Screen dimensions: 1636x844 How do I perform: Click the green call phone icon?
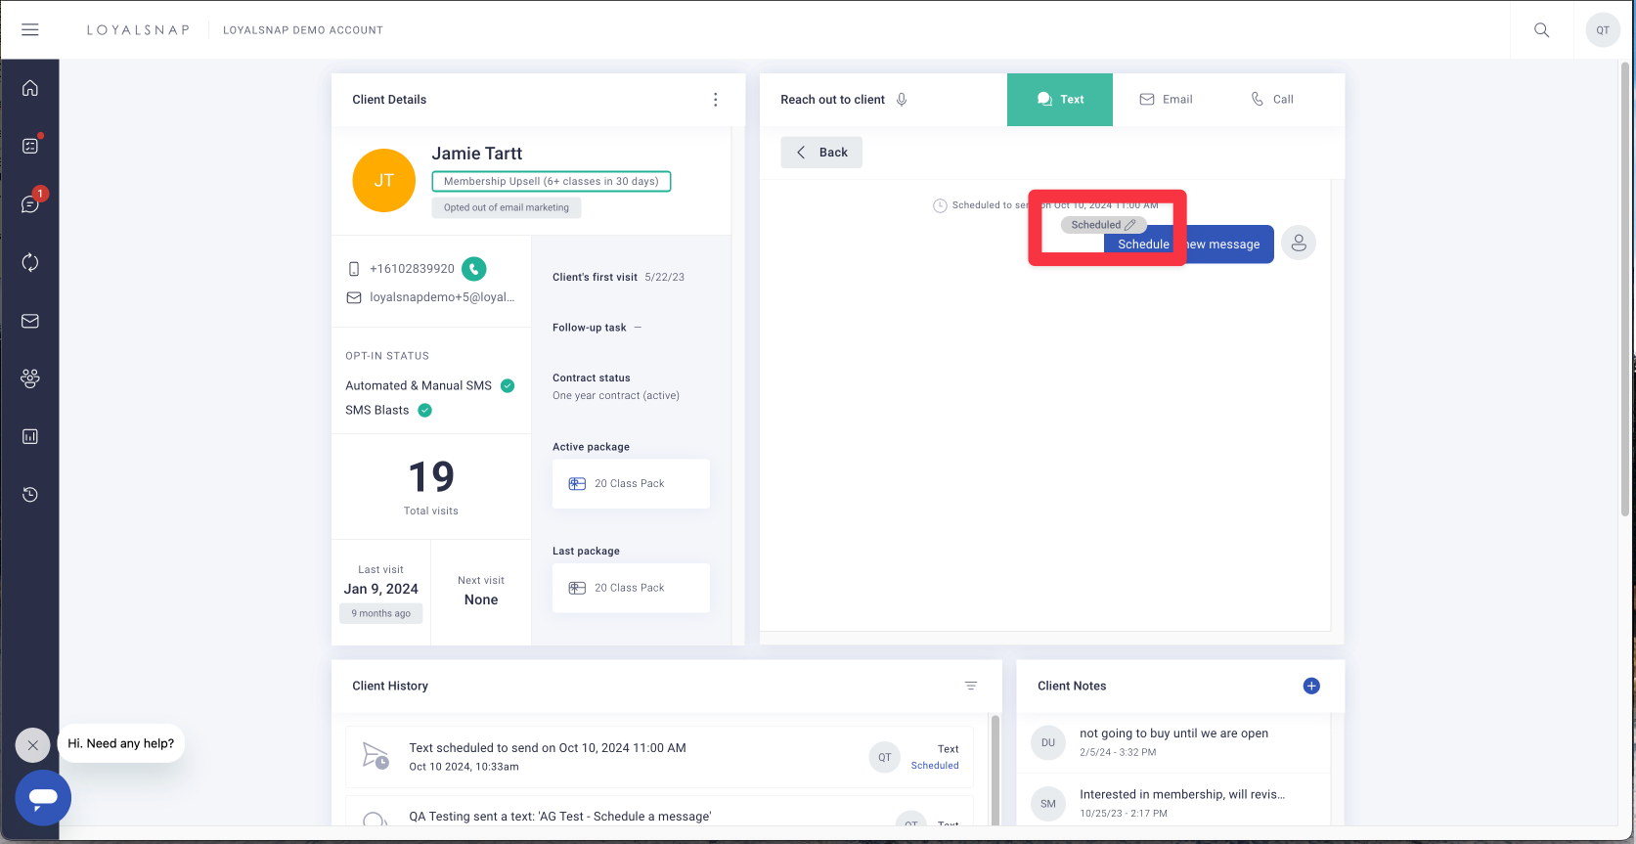click(473, 269)
